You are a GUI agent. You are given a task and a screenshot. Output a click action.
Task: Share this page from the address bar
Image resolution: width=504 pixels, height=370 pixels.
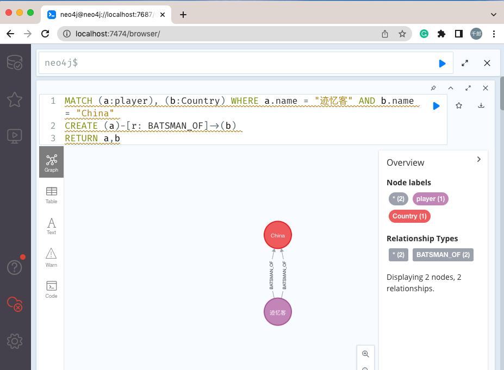pos(385,34)
